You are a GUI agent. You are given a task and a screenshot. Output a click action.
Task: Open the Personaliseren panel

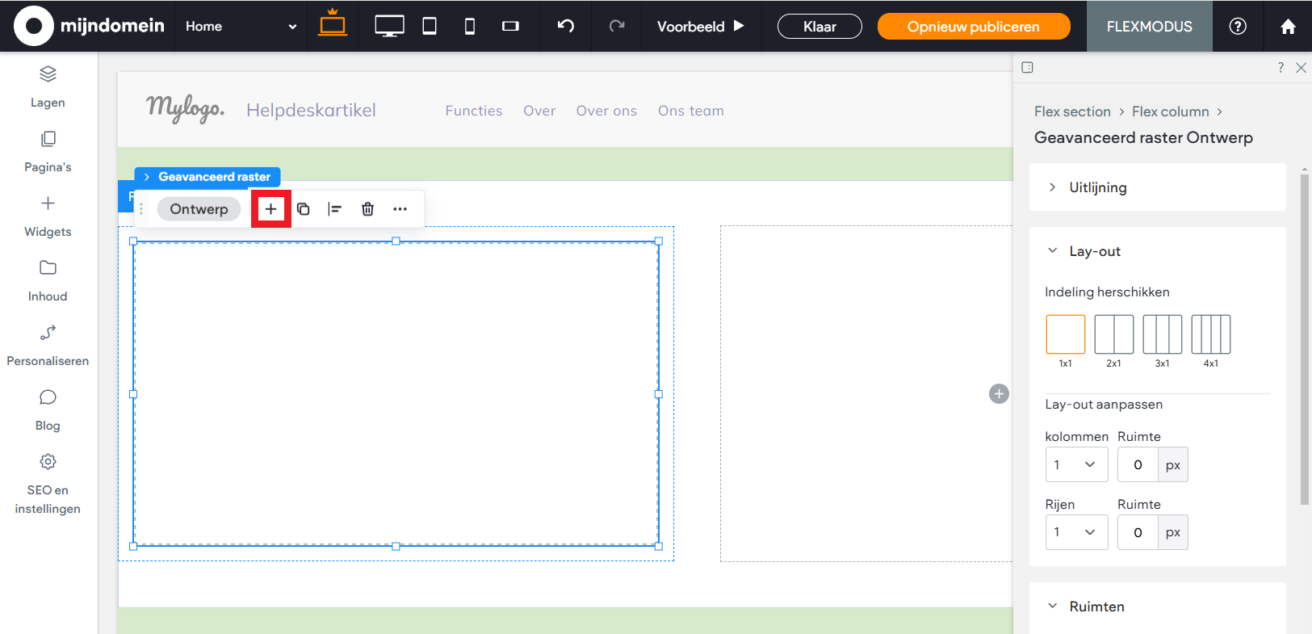48,345
